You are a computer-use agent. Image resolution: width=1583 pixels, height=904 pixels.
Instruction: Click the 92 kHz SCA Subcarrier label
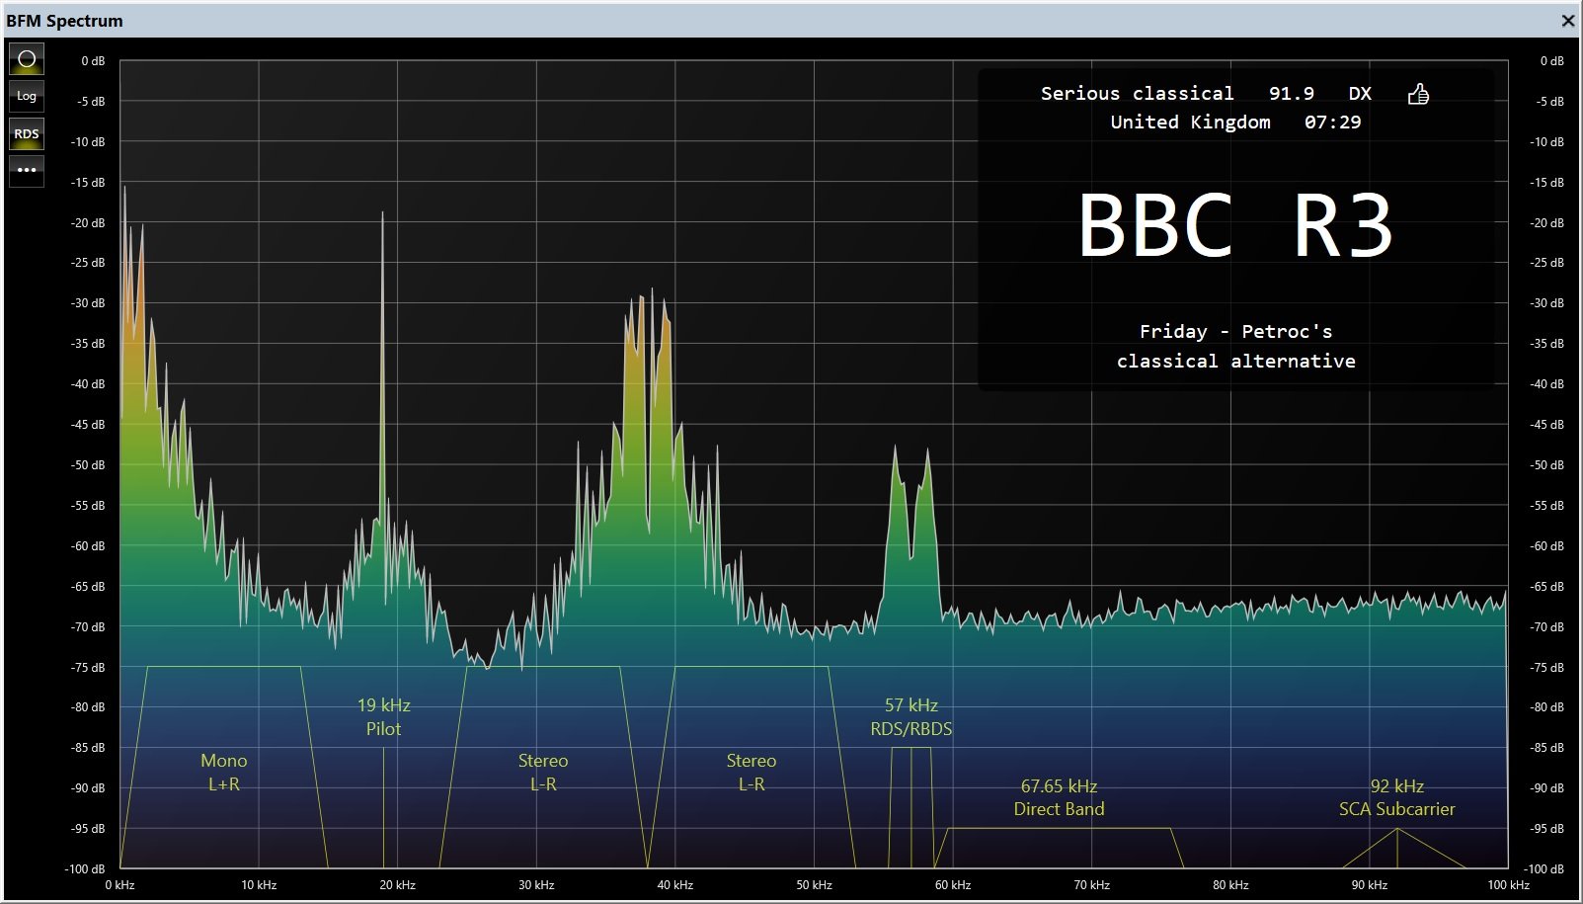point(1396,798)
